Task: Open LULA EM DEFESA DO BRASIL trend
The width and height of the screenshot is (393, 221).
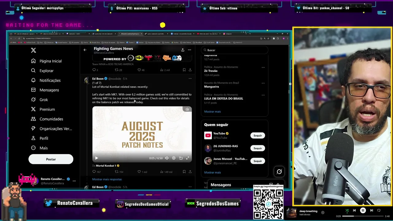Action: pos(224,99)
